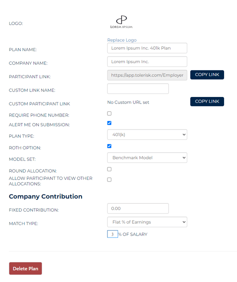Enable the Require Phone Number checkbox

(109, 113)
